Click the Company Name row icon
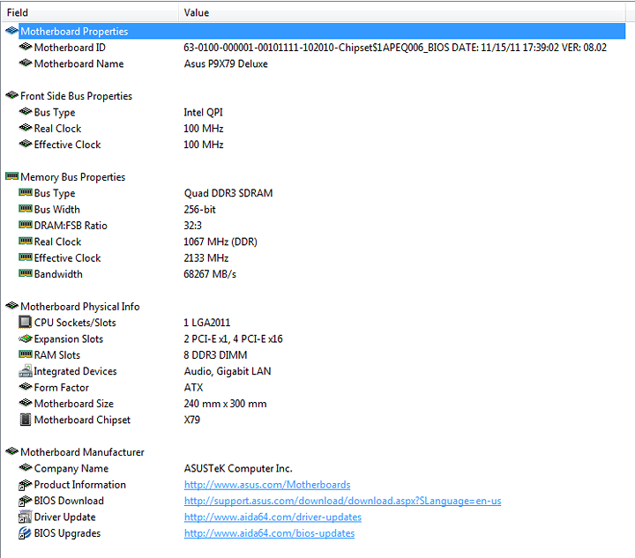Image resolution: width=635 pixels, height=558 pixels. click(x=25, y=468)
